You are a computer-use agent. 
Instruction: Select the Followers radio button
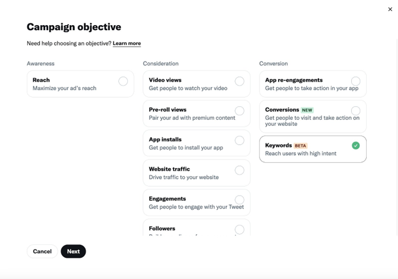[x=239, y=229]
